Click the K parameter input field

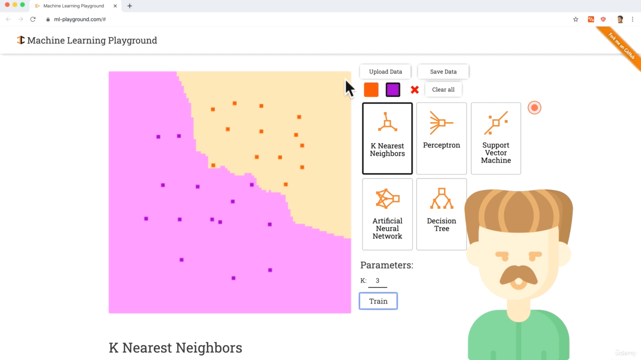(378, 281)
